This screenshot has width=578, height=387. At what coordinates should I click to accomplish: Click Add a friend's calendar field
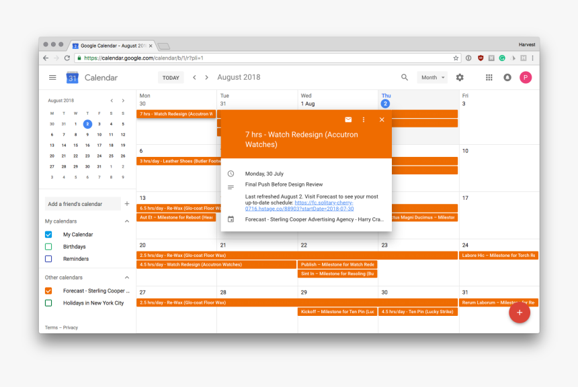click(x=83, y=204)
